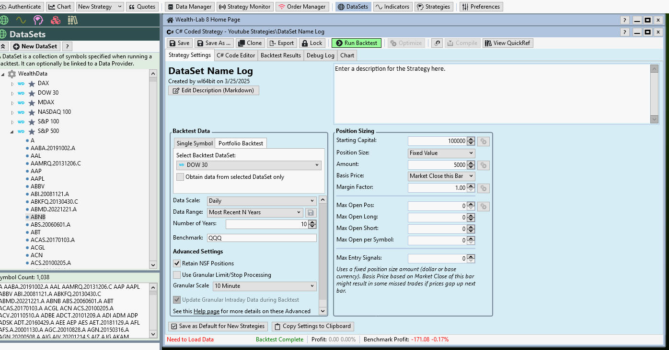This screenshot has height=350, width=669.
Task: Click the gear beside Margin Factor
Action: pyautogui.click(x=484, y=188)
